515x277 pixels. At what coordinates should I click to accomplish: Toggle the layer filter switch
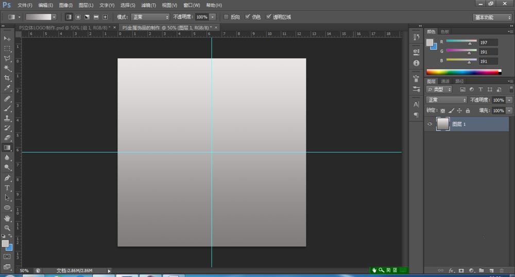pos(511,89)
